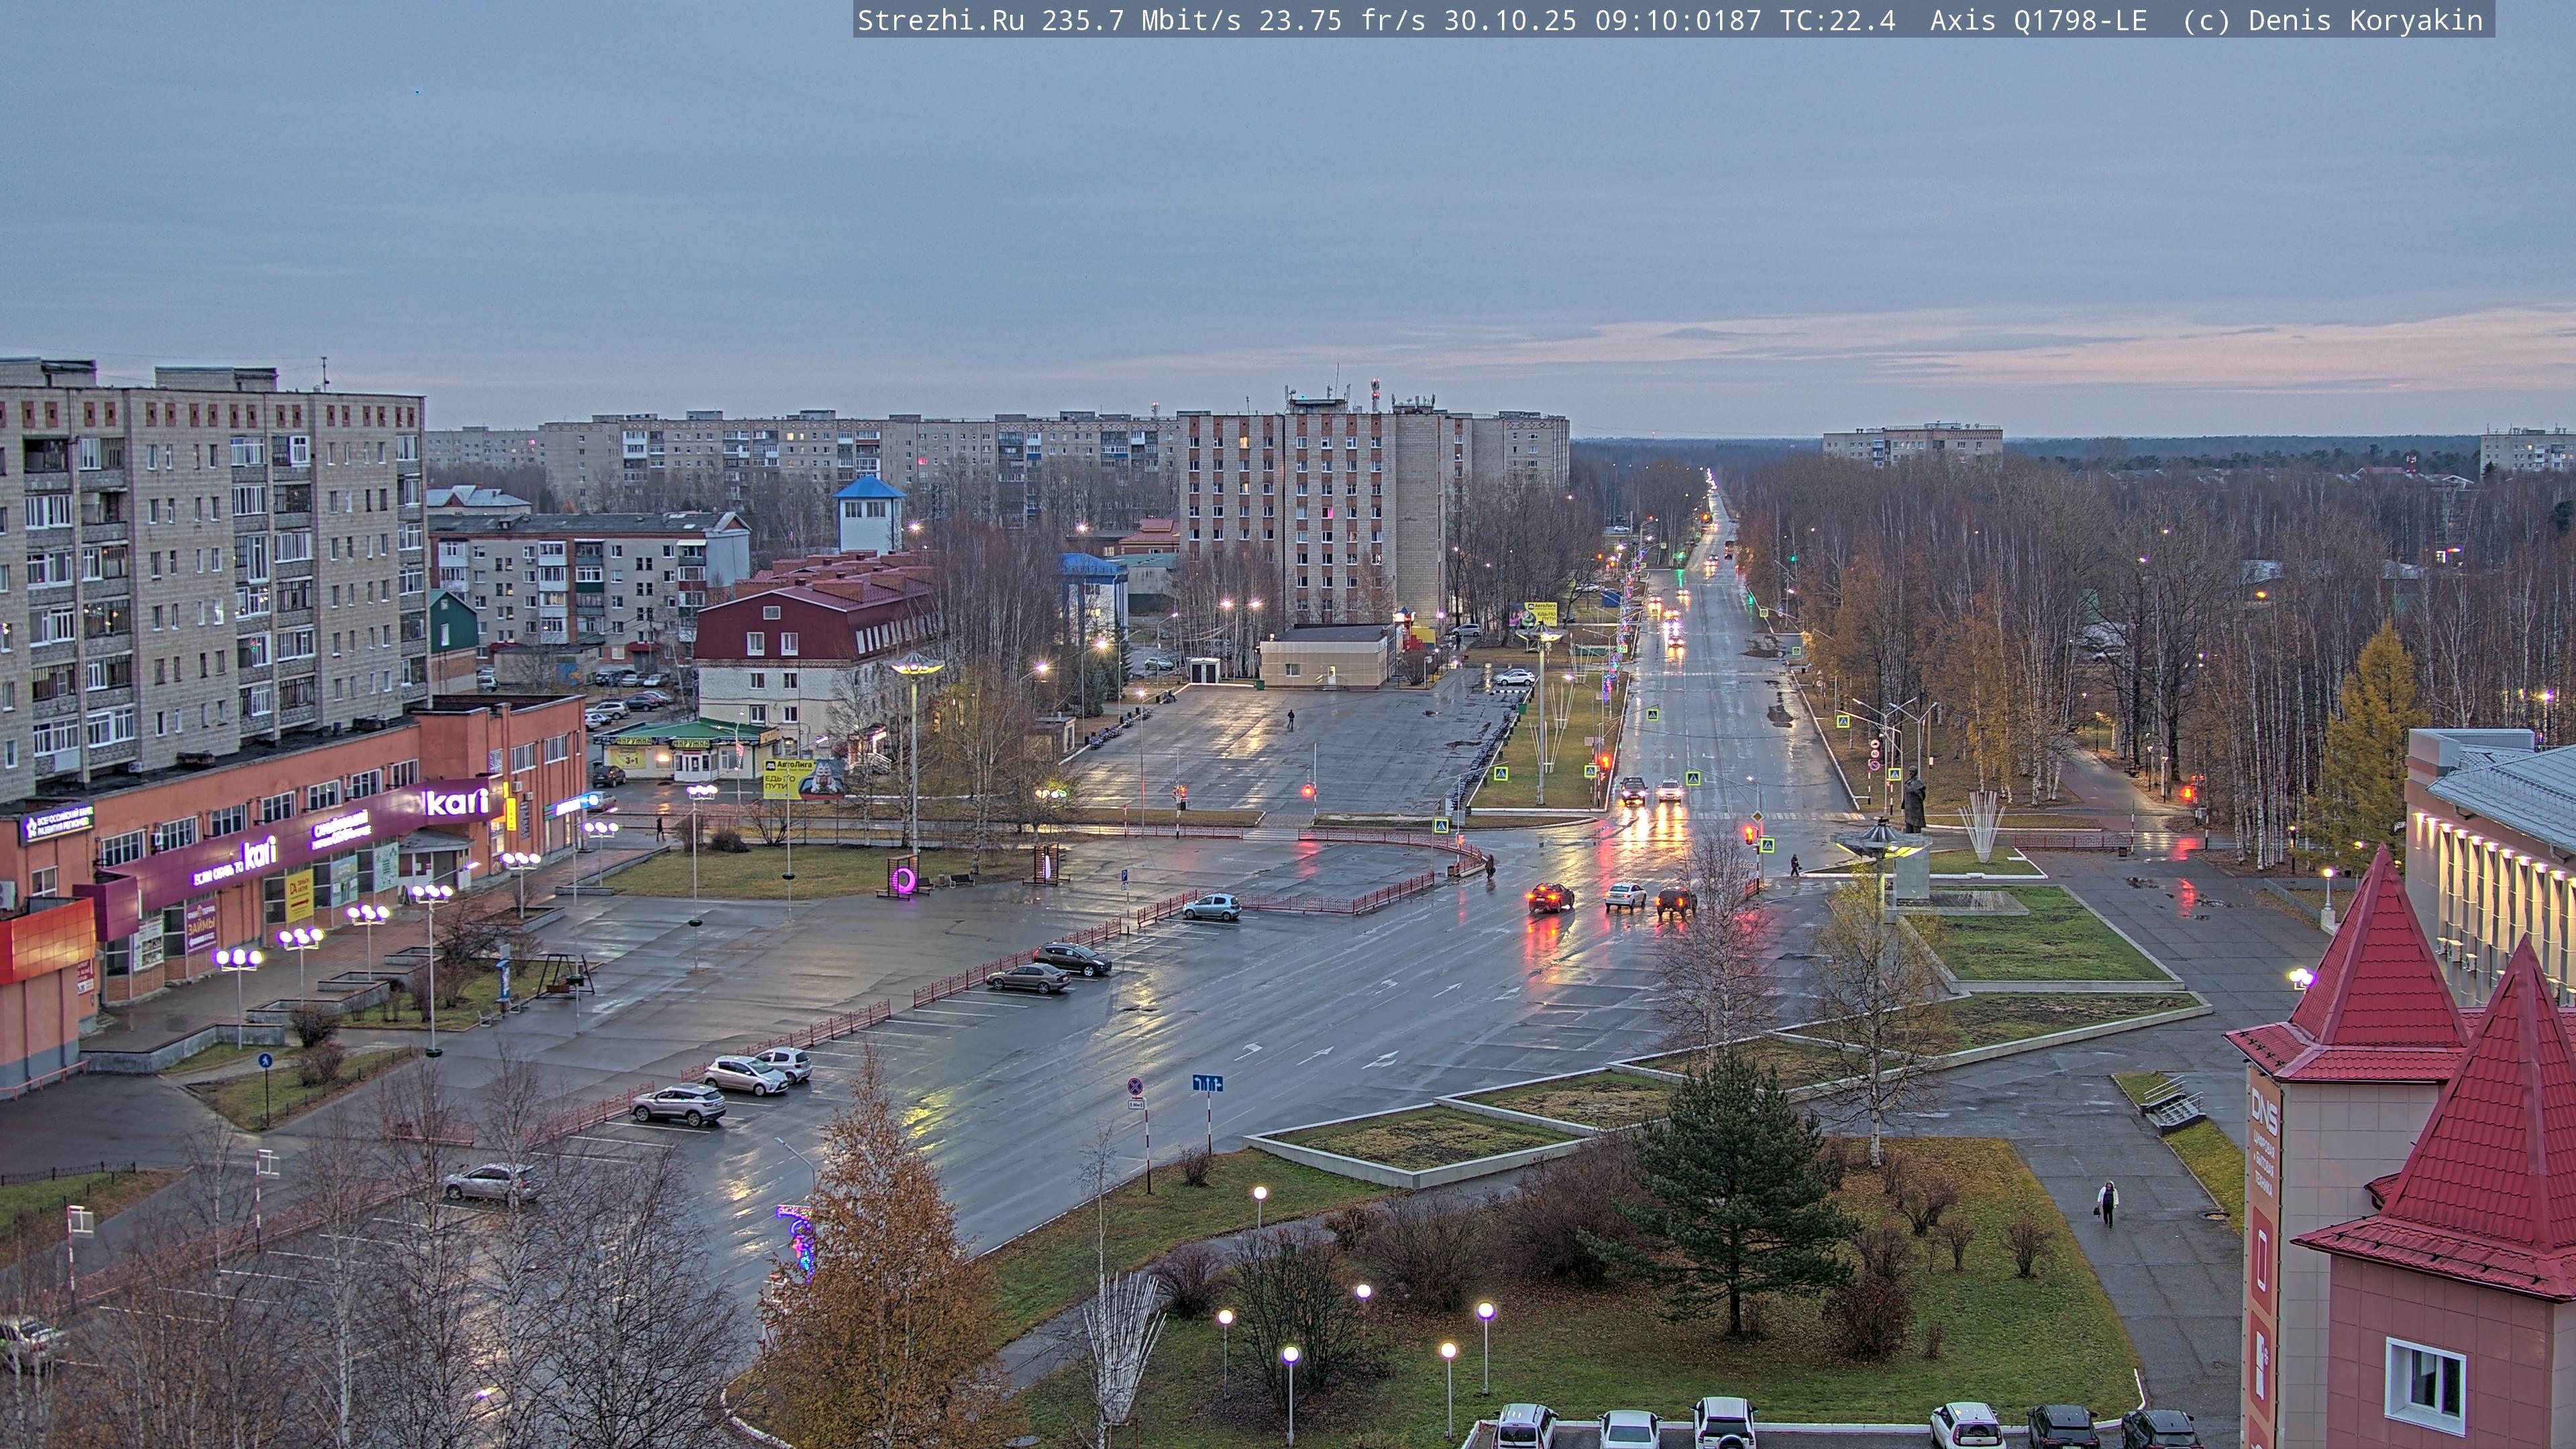Click the lone pedestrian on the plaza
This screenshot has width=2576, height=1449.
tap(1290, 719)
